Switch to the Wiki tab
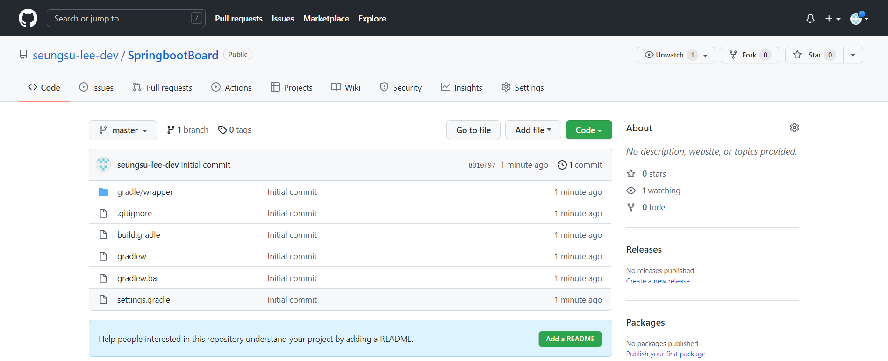 click(346, 87)
